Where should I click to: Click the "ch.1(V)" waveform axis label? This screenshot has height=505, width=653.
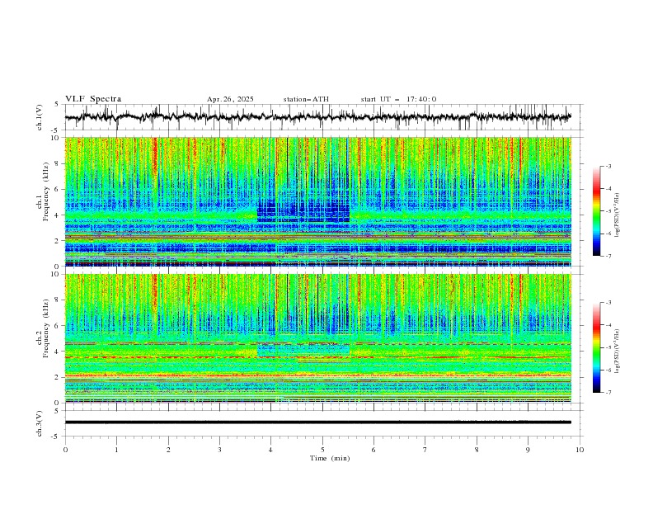(x=40, y=117)
